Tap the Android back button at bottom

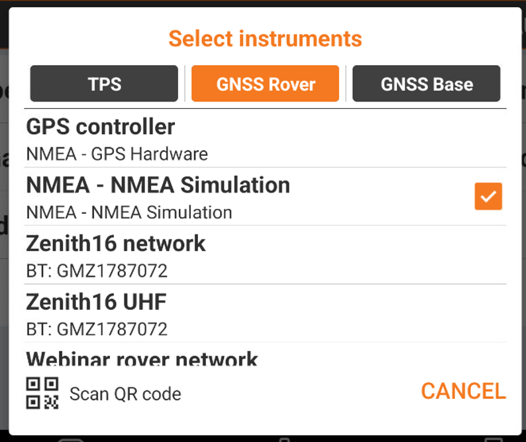pos(72,439)
